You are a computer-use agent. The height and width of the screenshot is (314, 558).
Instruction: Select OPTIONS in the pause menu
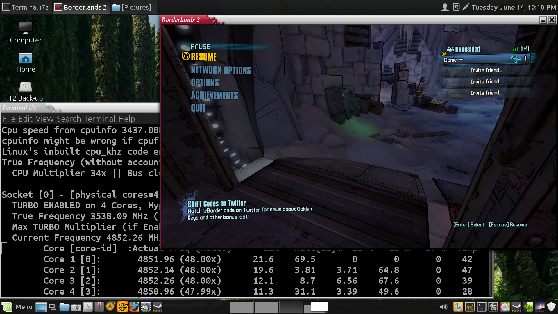click(205, 83)
